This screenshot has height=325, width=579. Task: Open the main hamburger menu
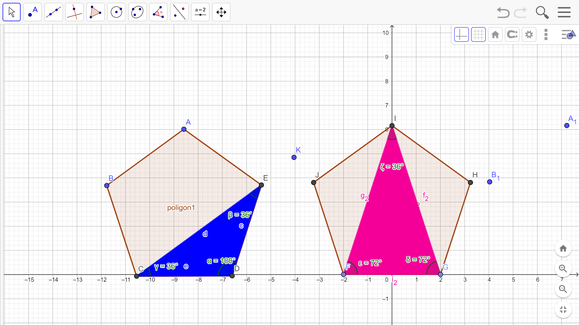tap(564, 12)
